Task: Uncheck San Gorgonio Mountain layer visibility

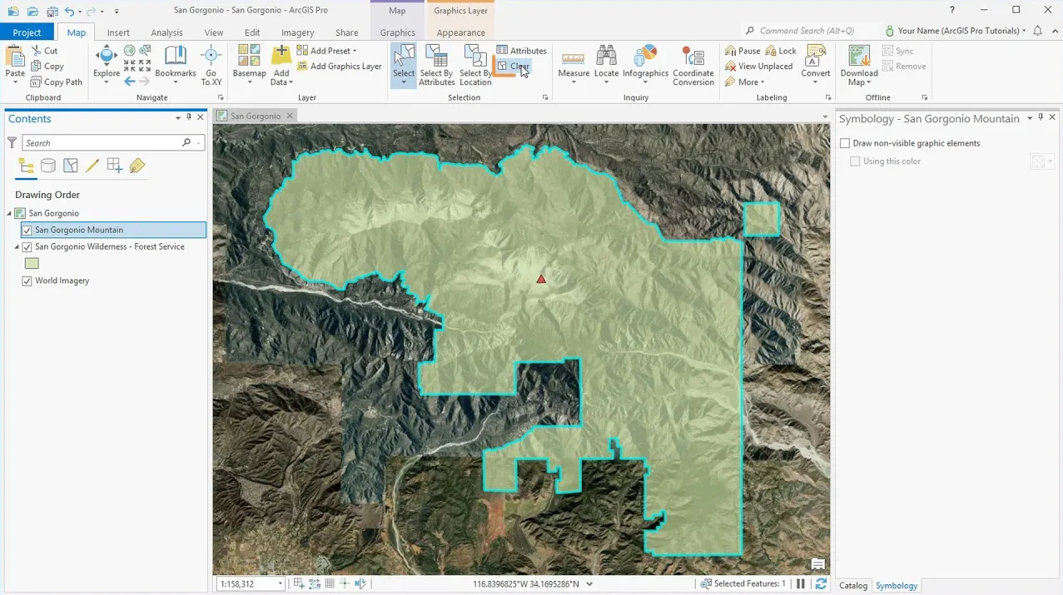Action: [27, 231]
